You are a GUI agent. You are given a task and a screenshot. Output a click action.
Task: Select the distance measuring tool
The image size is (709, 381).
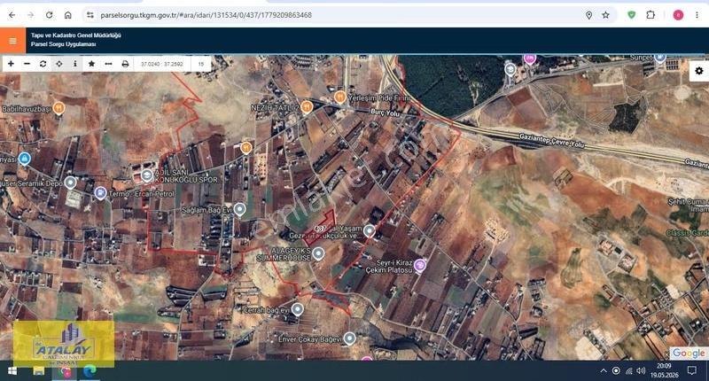[x=108, y=64]
